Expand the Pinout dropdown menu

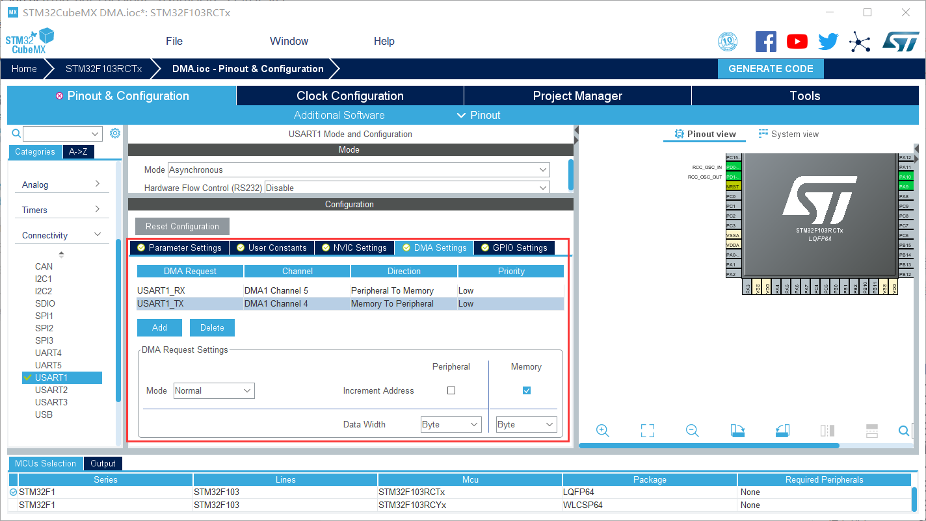tap(479, 115)
